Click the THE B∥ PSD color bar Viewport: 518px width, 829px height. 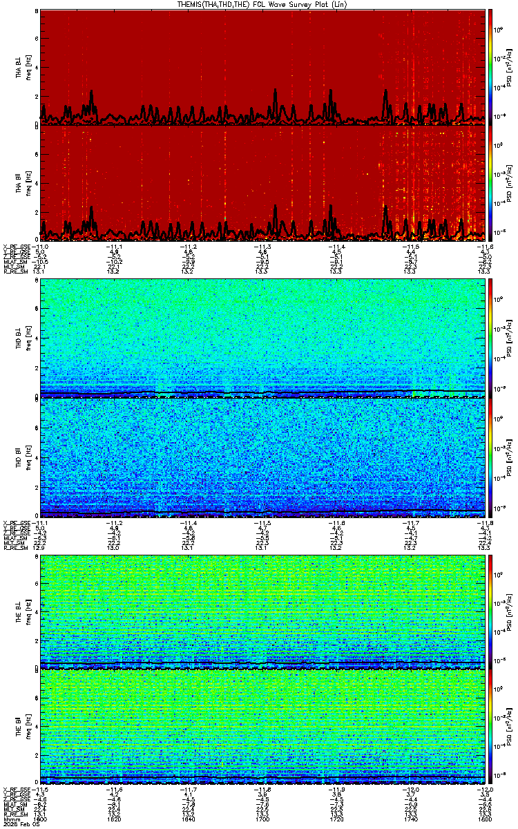click(x=491, y=727)
